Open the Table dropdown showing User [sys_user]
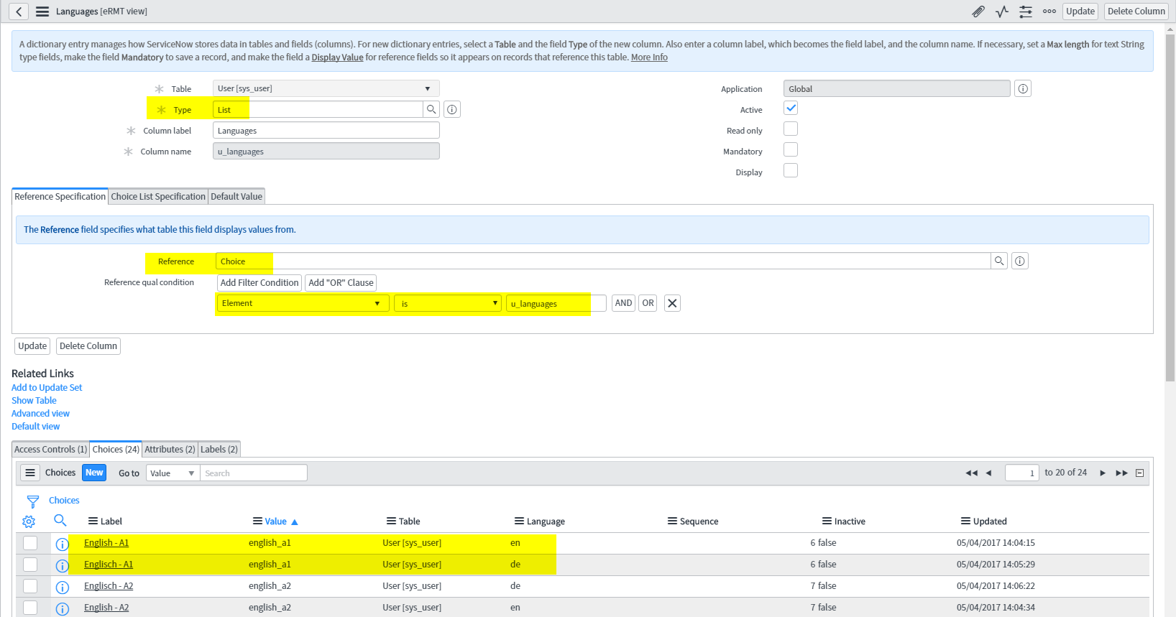The width and height of the screenshot is (1176, 617). coord(326,88)
